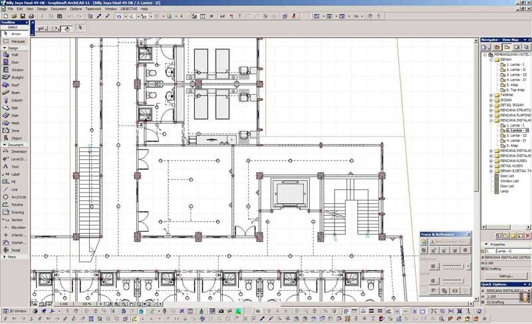Open view '4. Lantai - IV' under DENAH
The width and height of the screenshot is (532, 324).
coord(516,80)
